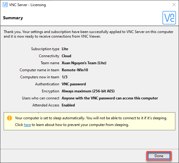Select the Lite subscription type value
Image resolution: width=179 pixels, height=163 pixels.
click(x=65, y=49)
